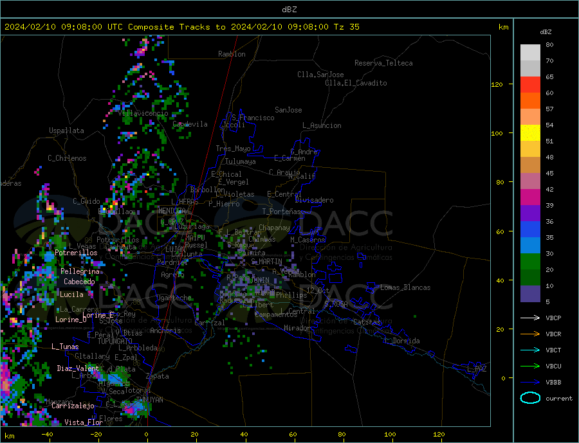Click the 'L_PAZ' map label
Screen dimensions: 579x443
pos(477,369)
